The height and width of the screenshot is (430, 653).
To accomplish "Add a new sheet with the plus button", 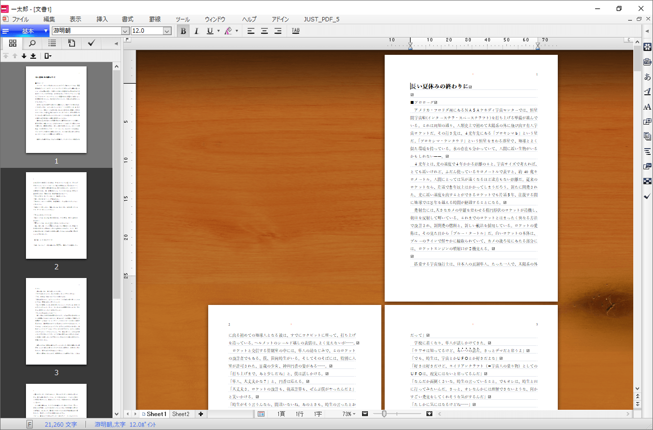I will [x=201, y=414].
